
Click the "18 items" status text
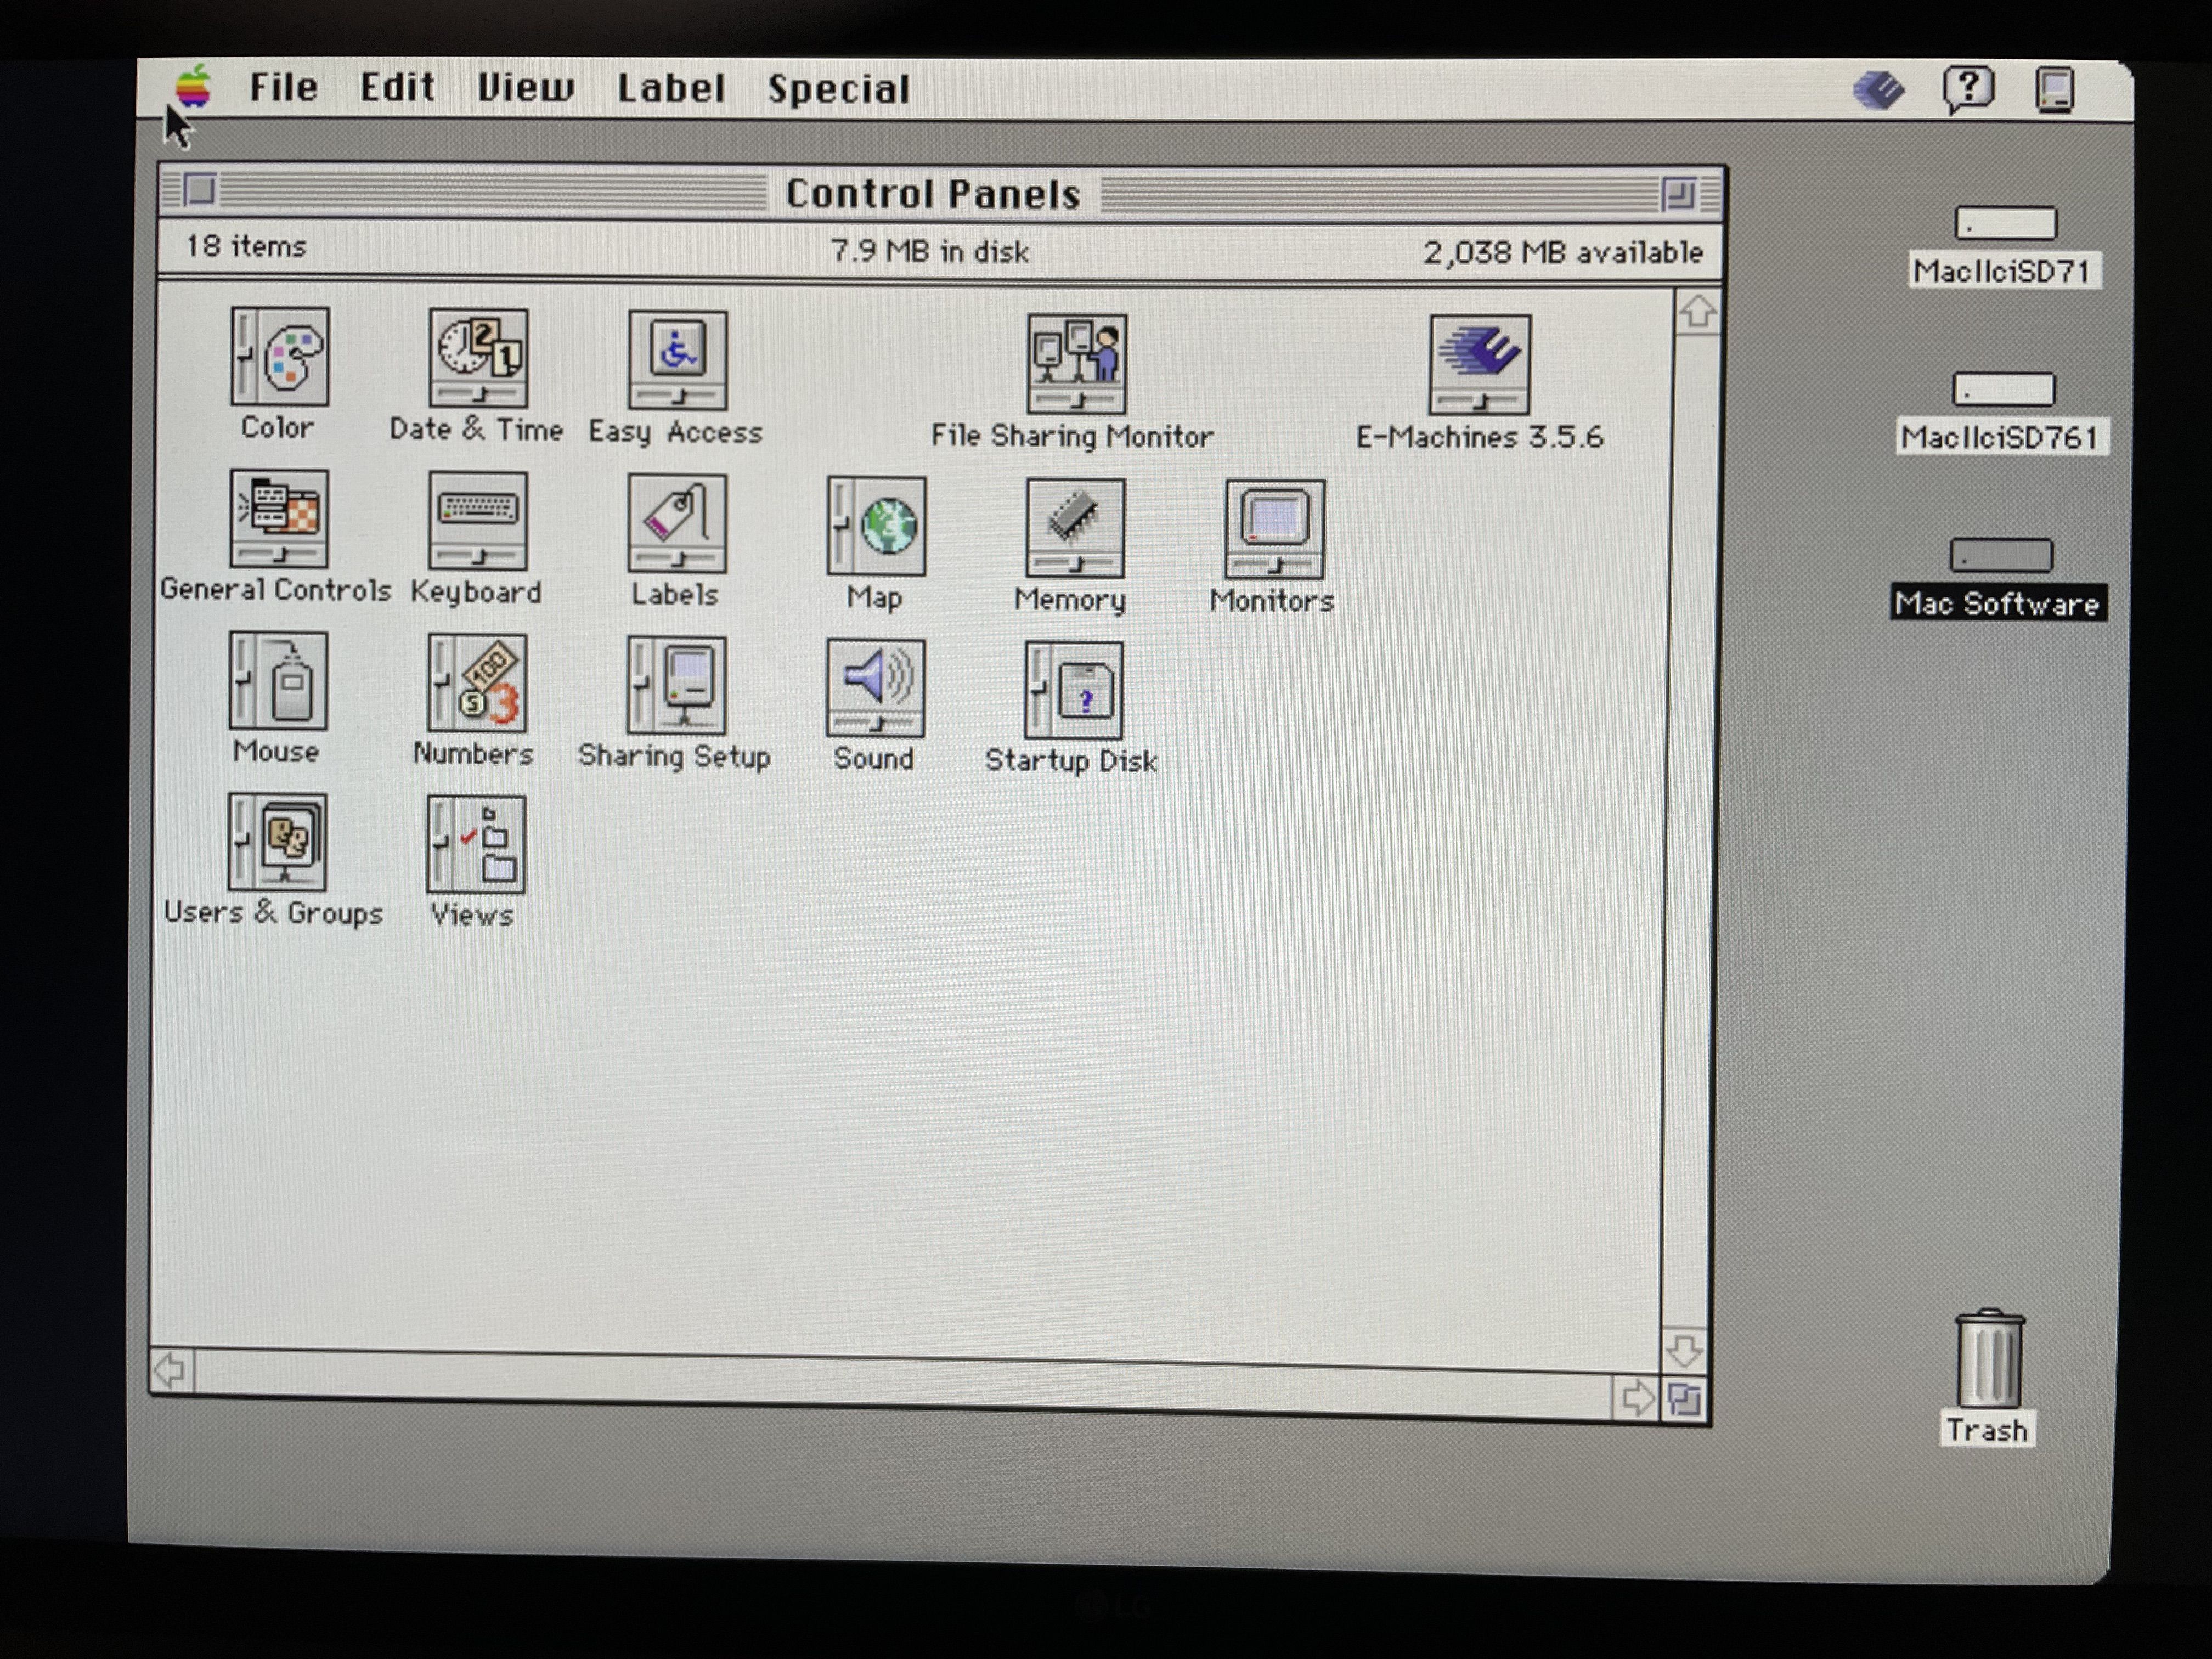[x=246, y=246]
